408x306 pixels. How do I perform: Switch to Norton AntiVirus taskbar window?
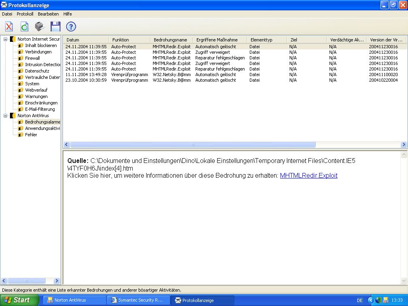point(75,300)
